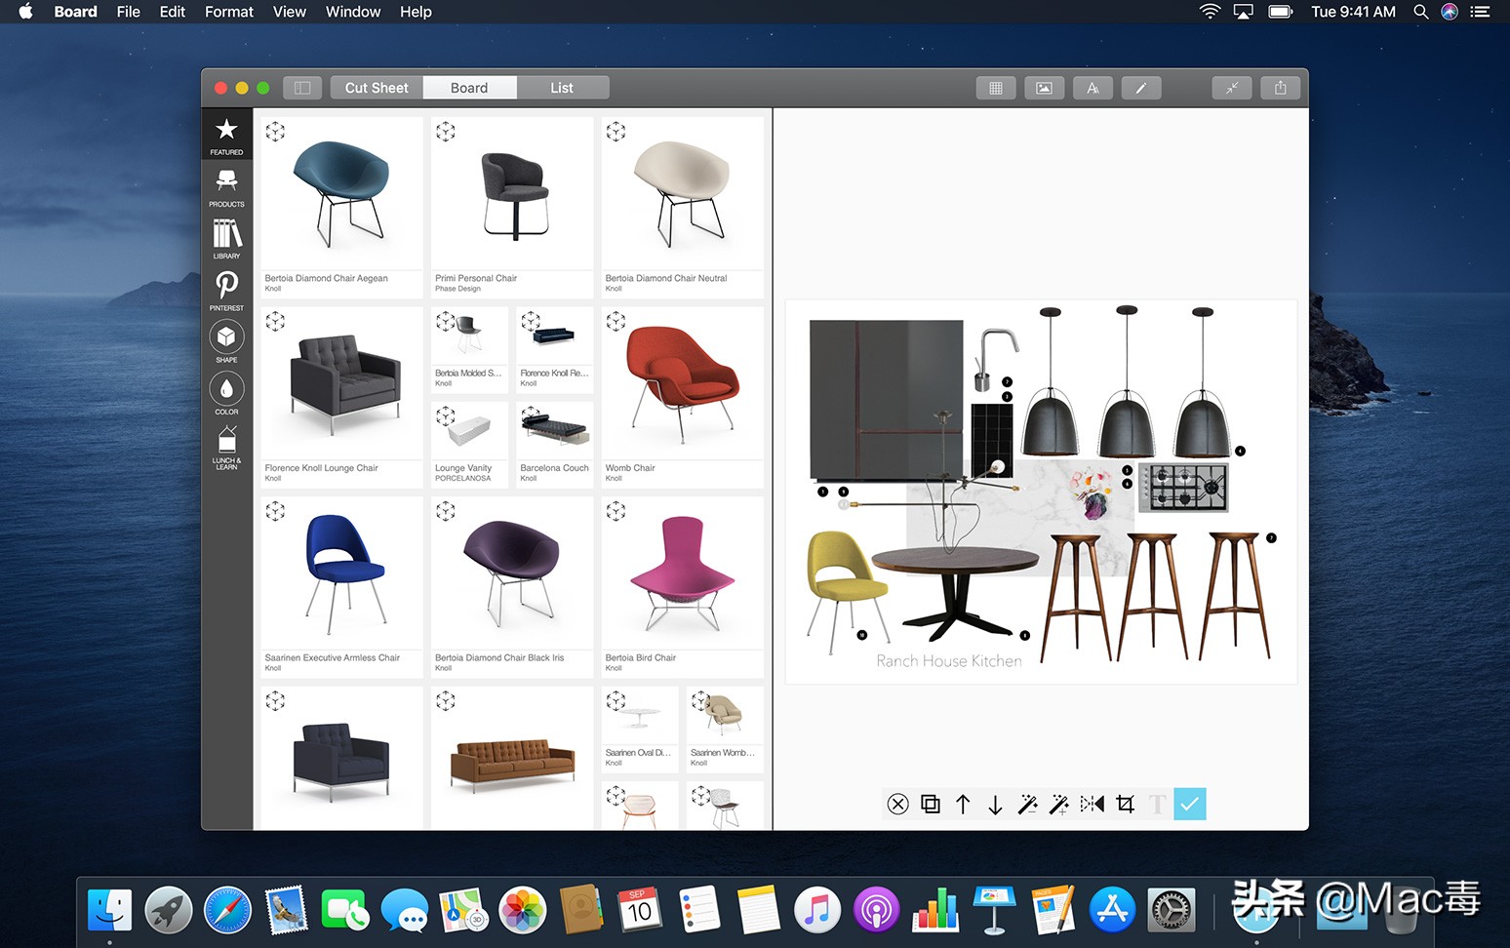The width and height of the screenshot is (1510, 948).
Task: Select the pencil draw toolbar button
Action: tap(1140, 88)
